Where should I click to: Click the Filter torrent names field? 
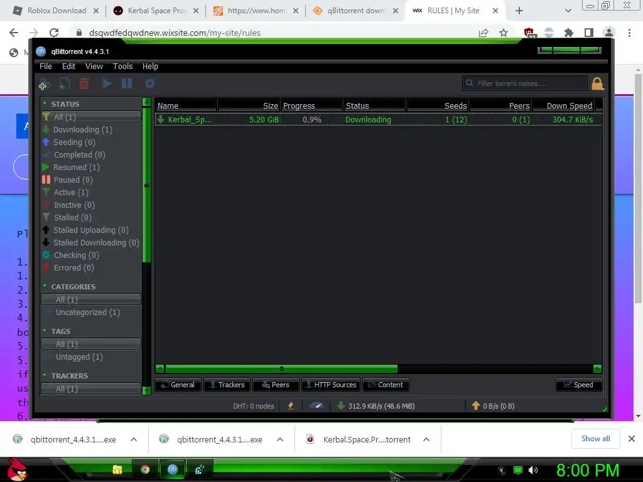[x=525, y=83]
